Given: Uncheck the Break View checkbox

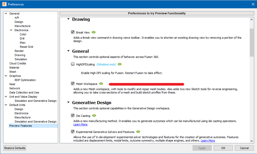Looking at the screenshot, I should (x=73, y=32).
